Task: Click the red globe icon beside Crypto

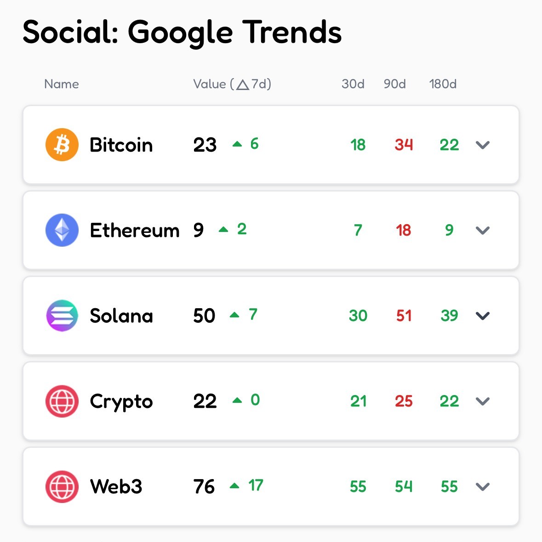Action: tap(62, 401)
